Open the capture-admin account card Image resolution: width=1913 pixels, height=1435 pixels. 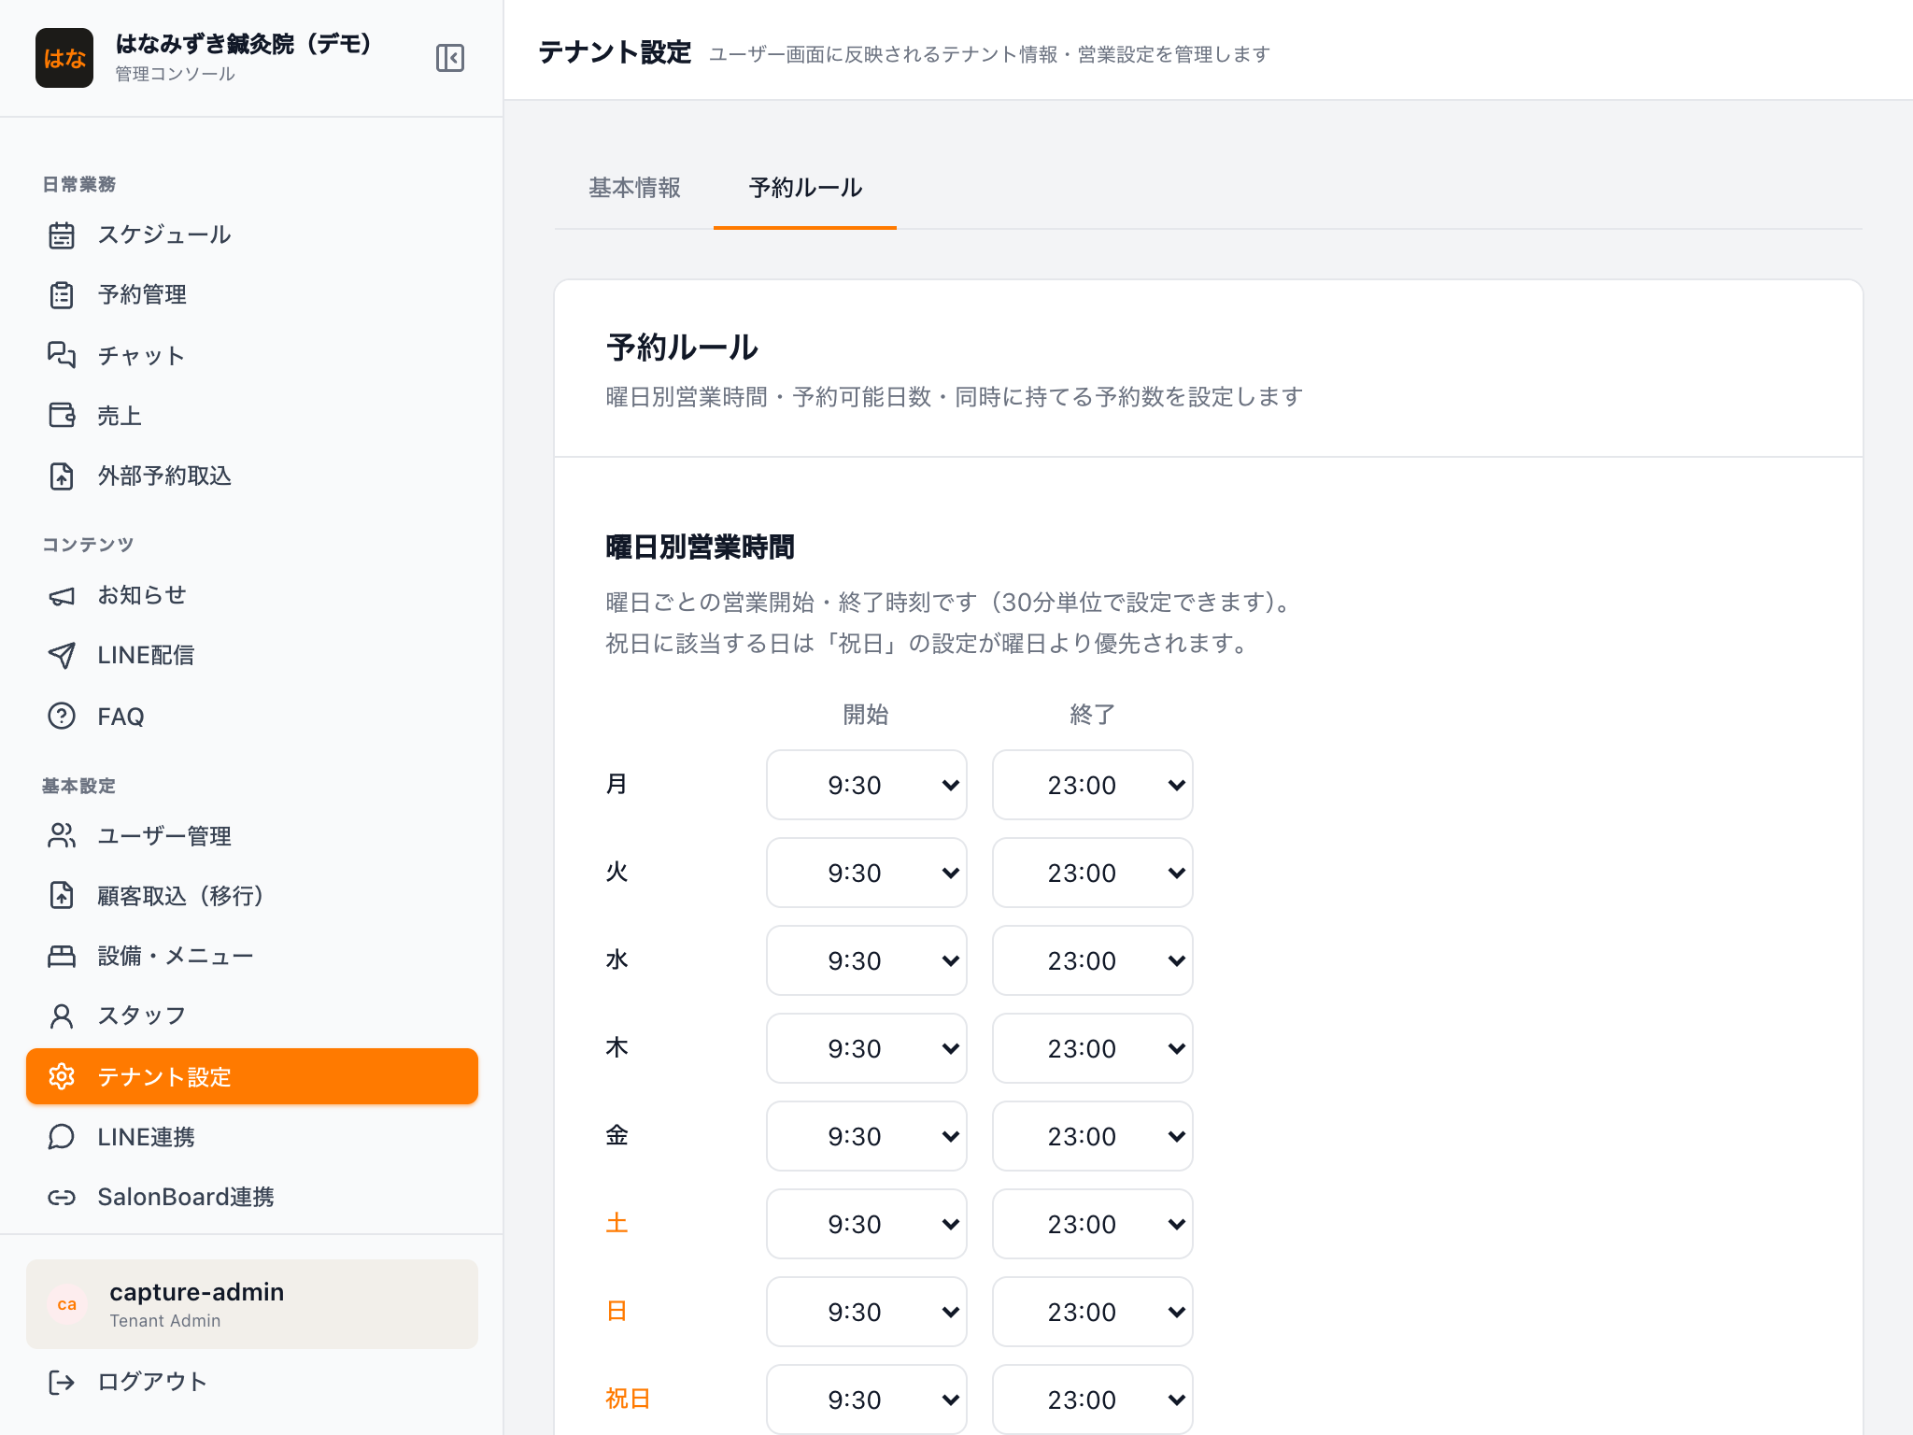[252, 1304]
